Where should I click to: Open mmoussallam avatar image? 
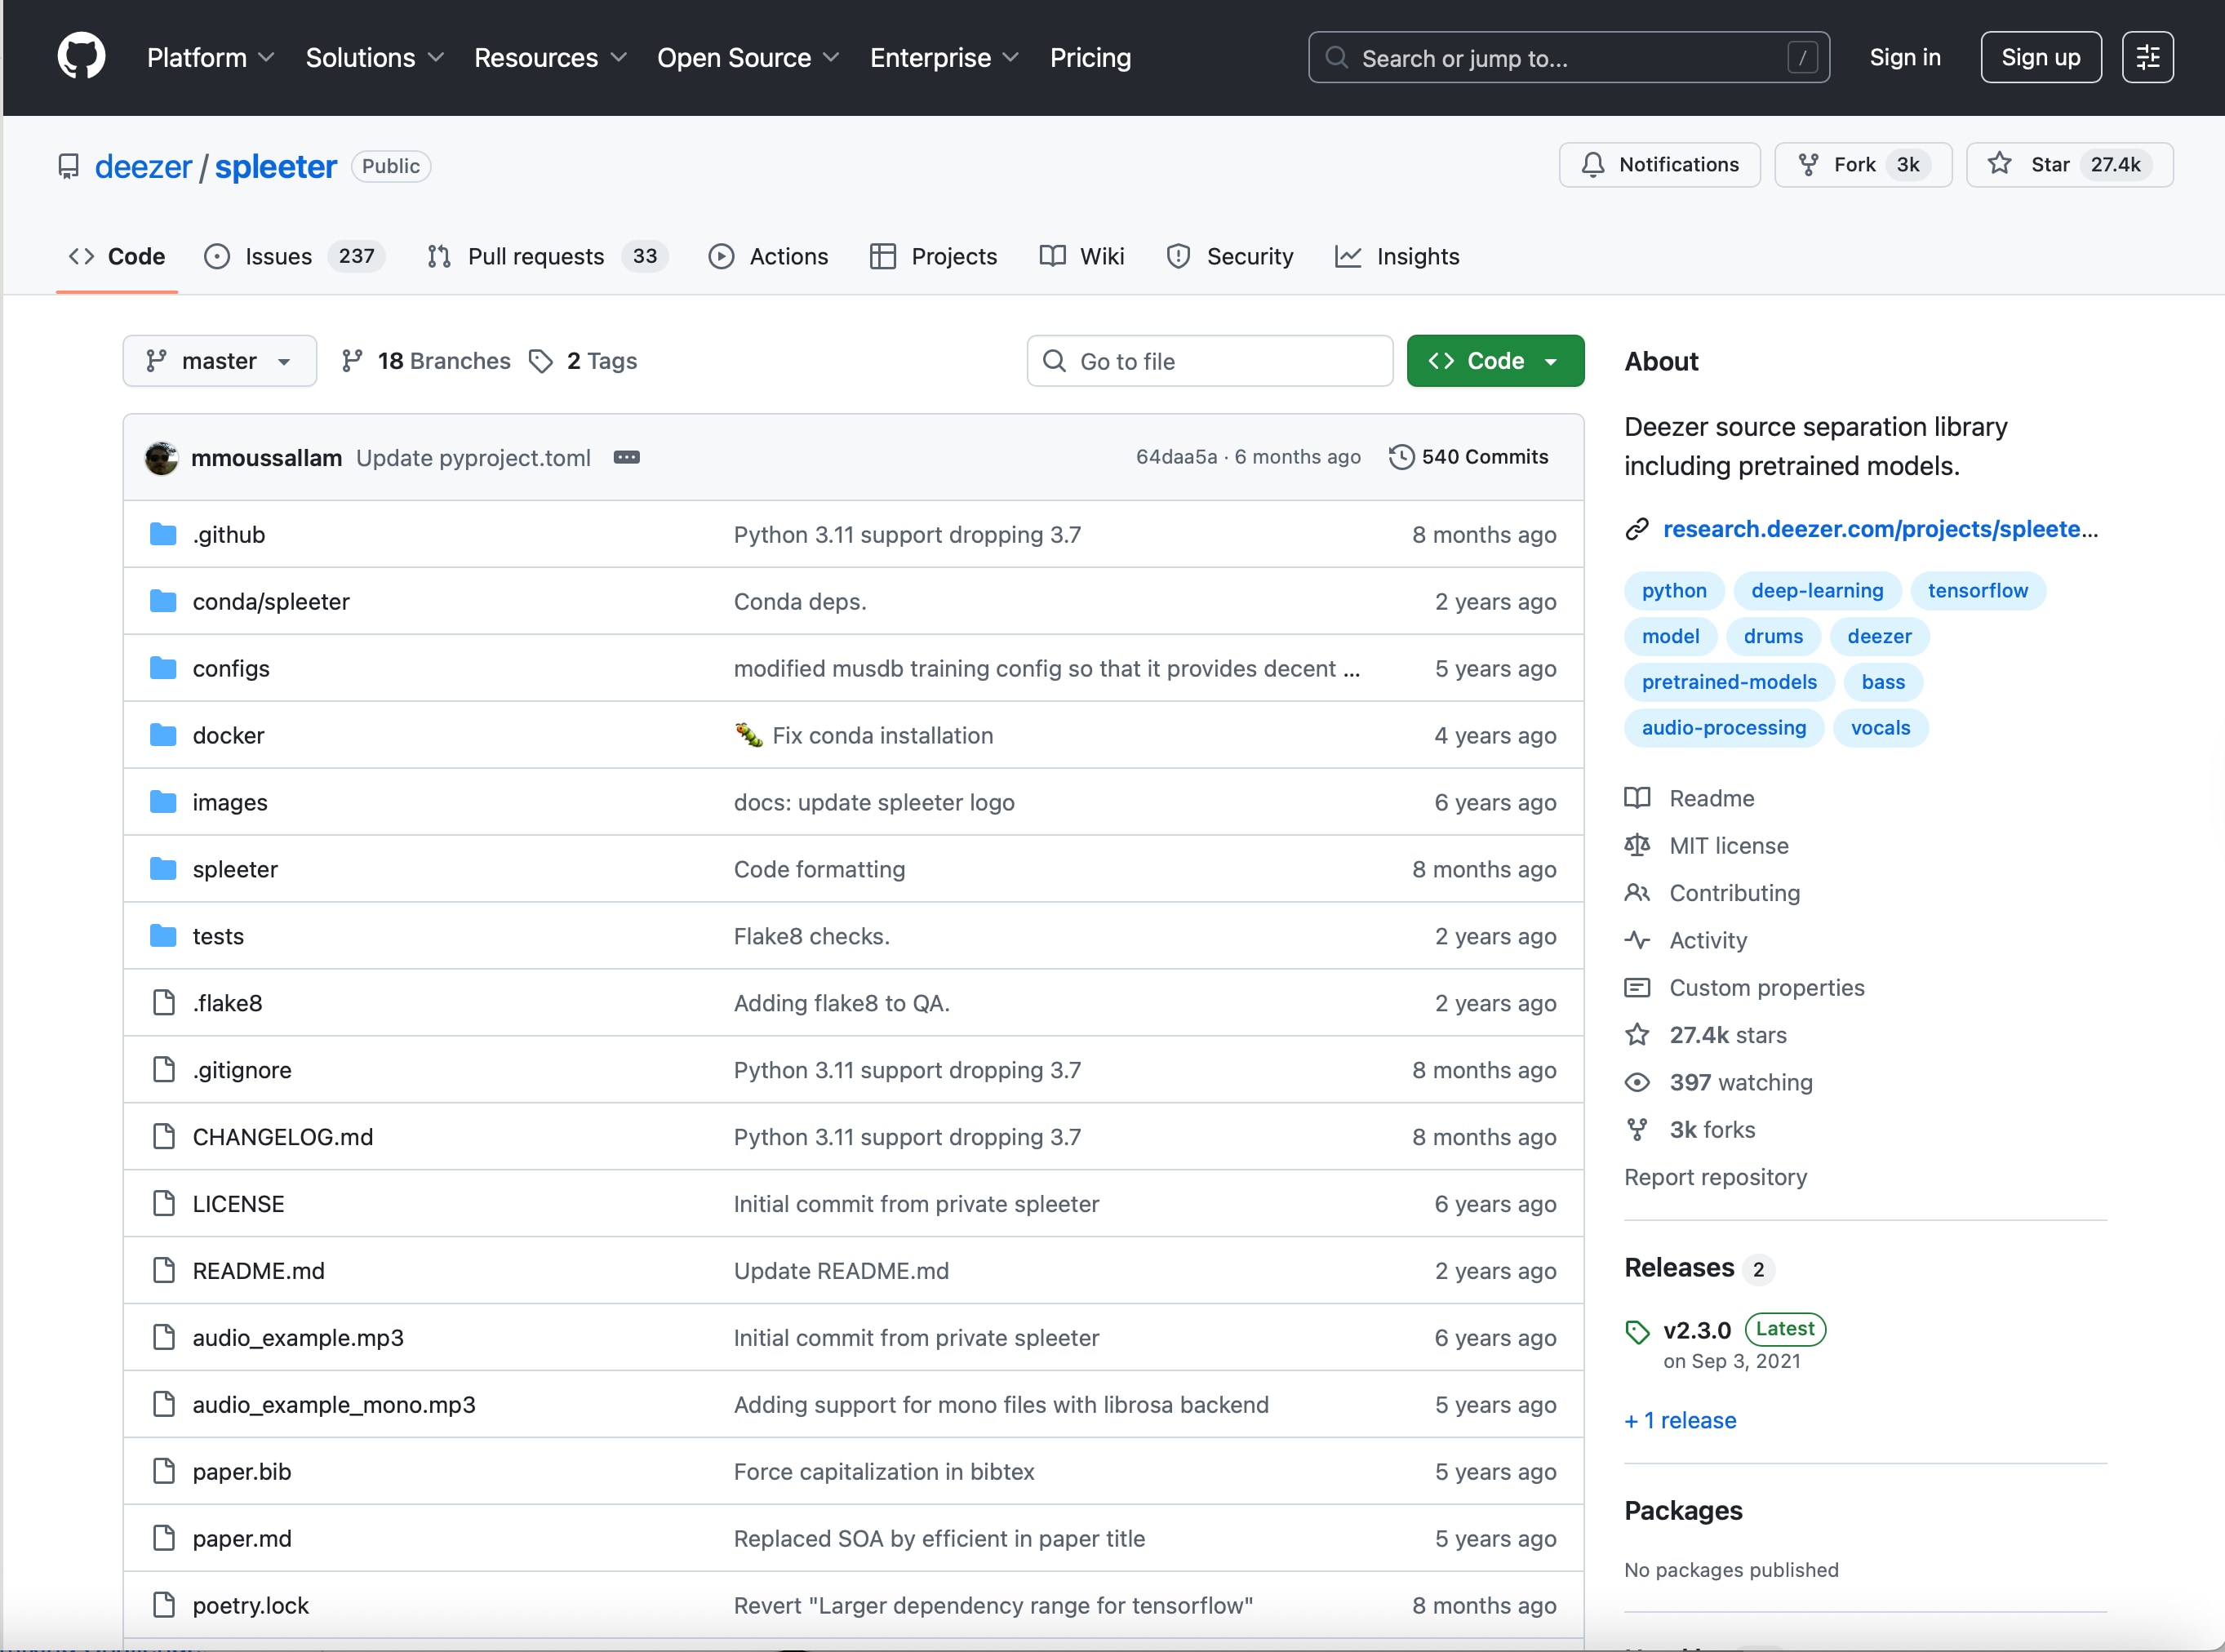[x=161, y=457]
